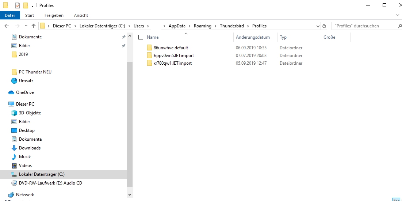
Task: Expand the address bar history dropdown
Action: [318, 26]
